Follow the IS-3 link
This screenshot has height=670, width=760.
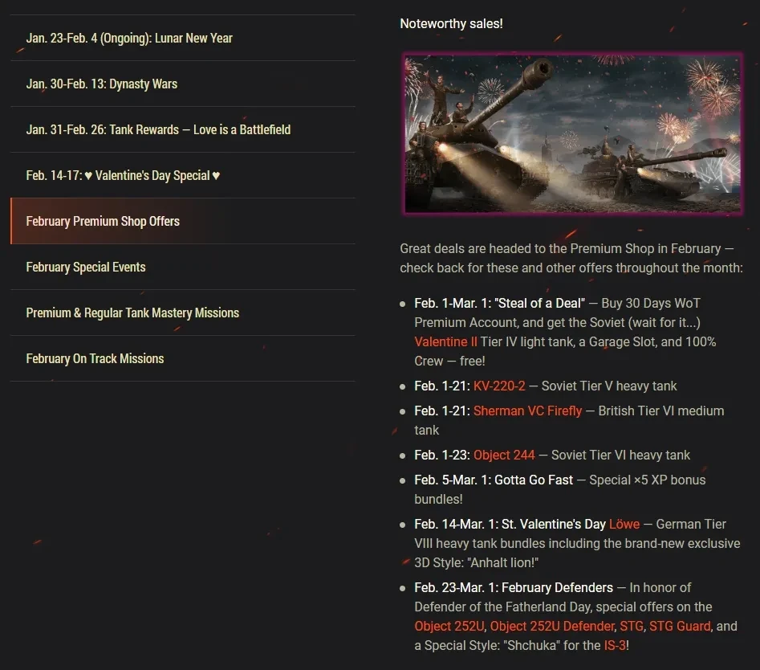click(x=614, y=645)
